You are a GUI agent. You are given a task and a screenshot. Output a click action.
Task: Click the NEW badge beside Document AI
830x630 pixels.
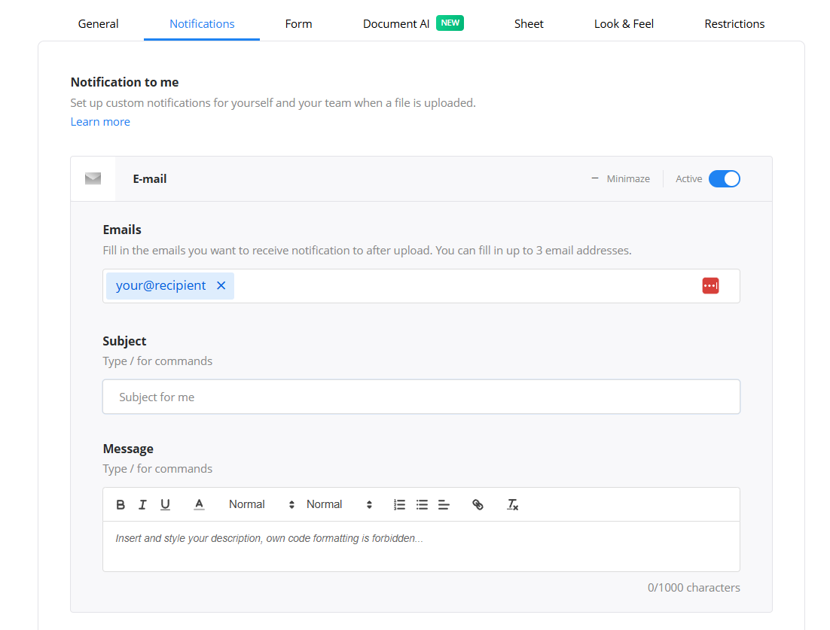(x=450, y=23)
